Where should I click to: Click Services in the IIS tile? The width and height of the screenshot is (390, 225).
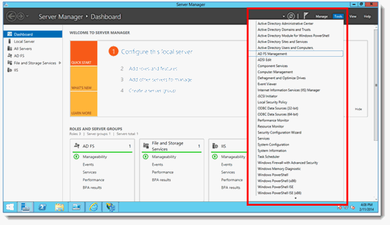pos(228,172)
